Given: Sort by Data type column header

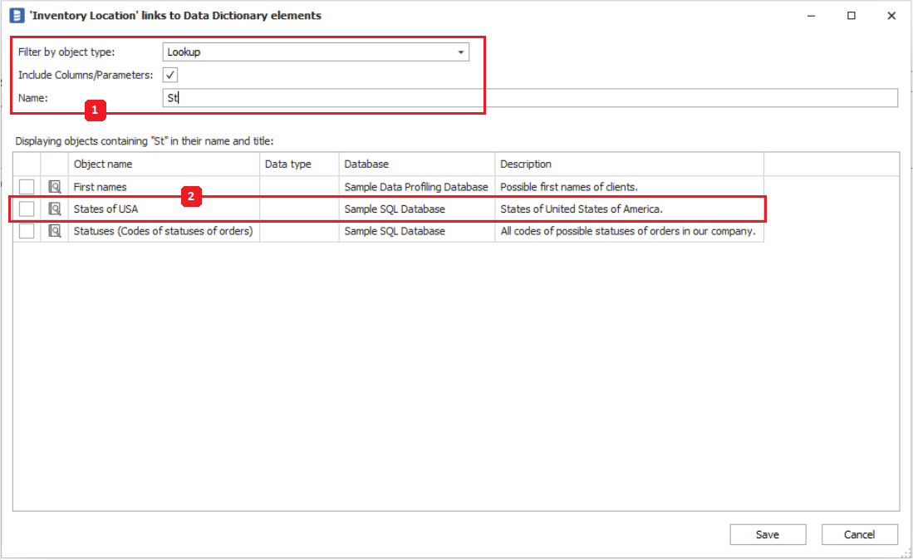Looking at the screenshot, I should [x=299, y=165].
